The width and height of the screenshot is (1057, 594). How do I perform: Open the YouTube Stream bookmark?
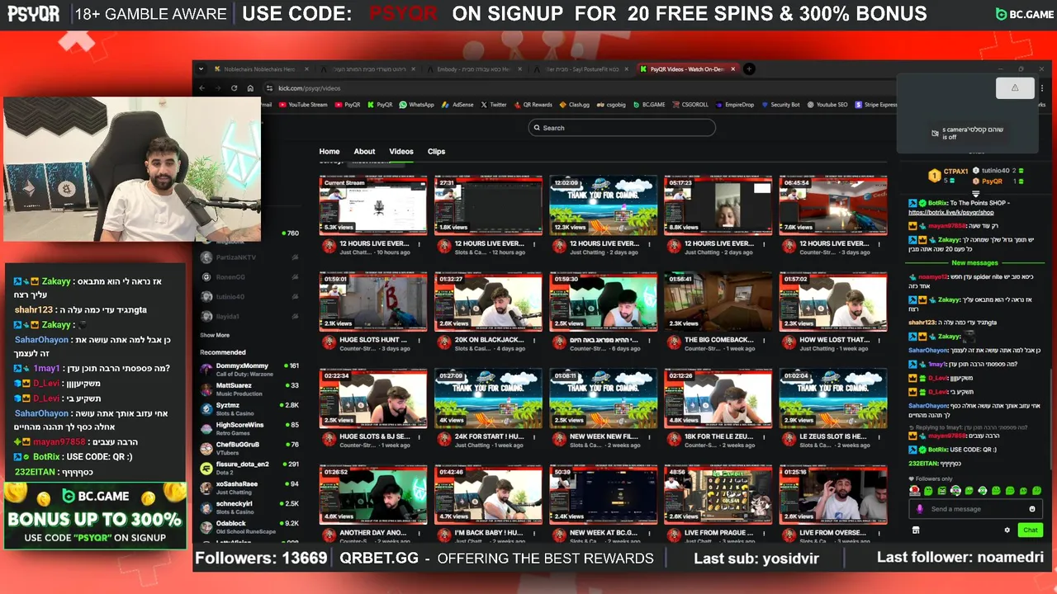tap(303, 105)
